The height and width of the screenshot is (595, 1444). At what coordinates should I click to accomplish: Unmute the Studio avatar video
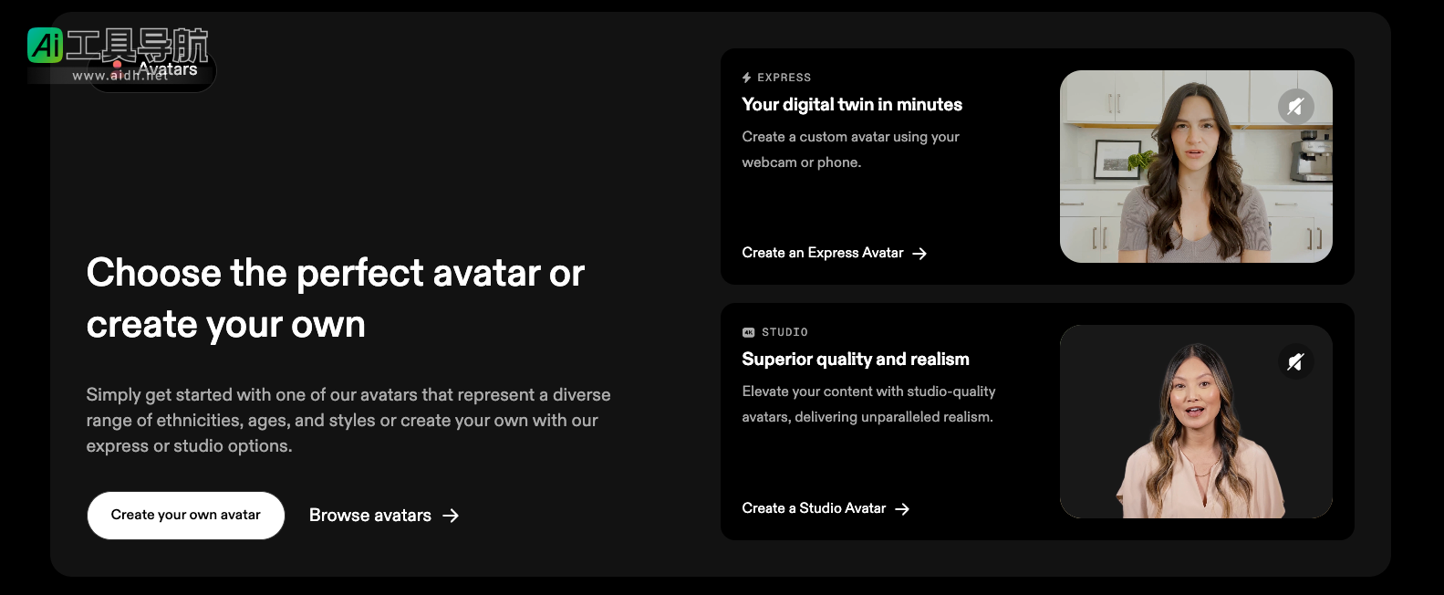point(1295,362)
